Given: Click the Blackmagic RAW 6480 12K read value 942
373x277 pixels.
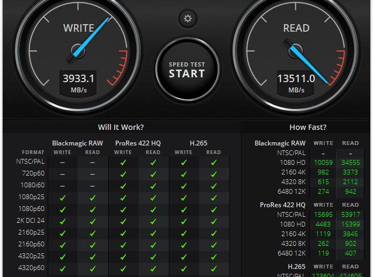Looking at the screenshot, I should [350, 192].
